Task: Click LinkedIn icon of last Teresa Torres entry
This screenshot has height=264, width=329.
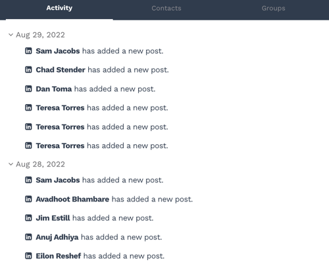Action: (28, 145)
